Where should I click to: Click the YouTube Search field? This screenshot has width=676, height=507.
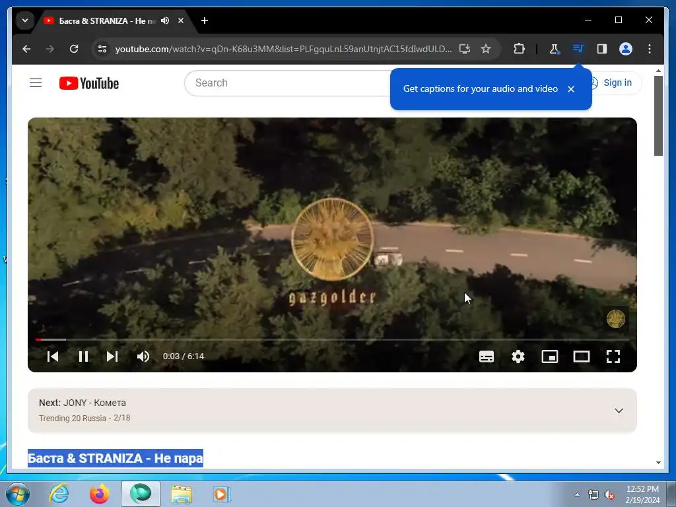[289, 83]
